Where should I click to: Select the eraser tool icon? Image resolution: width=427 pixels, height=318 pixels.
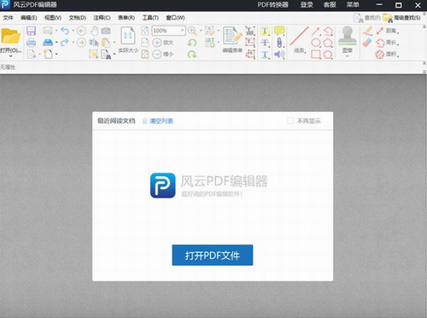tap(367, 43)
